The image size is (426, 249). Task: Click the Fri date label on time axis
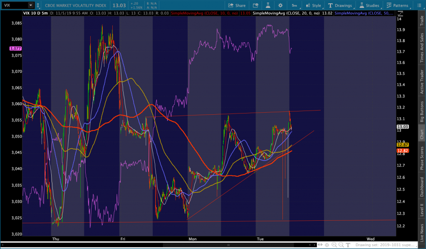point(123,239)
